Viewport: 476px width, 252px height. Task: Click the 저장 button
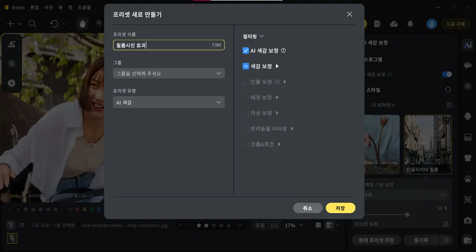tap(340, 208)
